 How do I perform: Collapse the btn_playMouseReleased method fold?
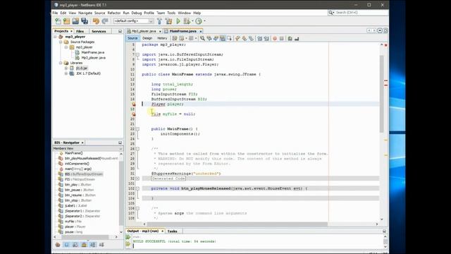(137, 188)
